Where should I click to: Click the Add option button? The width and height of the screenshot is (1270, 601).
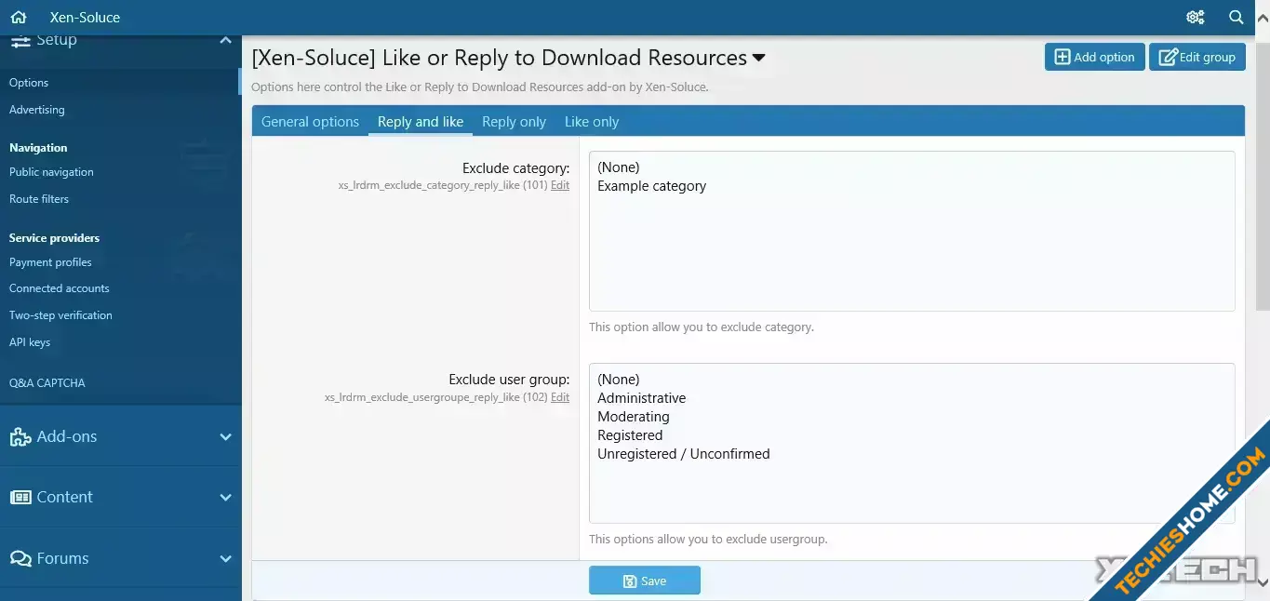1094,57
